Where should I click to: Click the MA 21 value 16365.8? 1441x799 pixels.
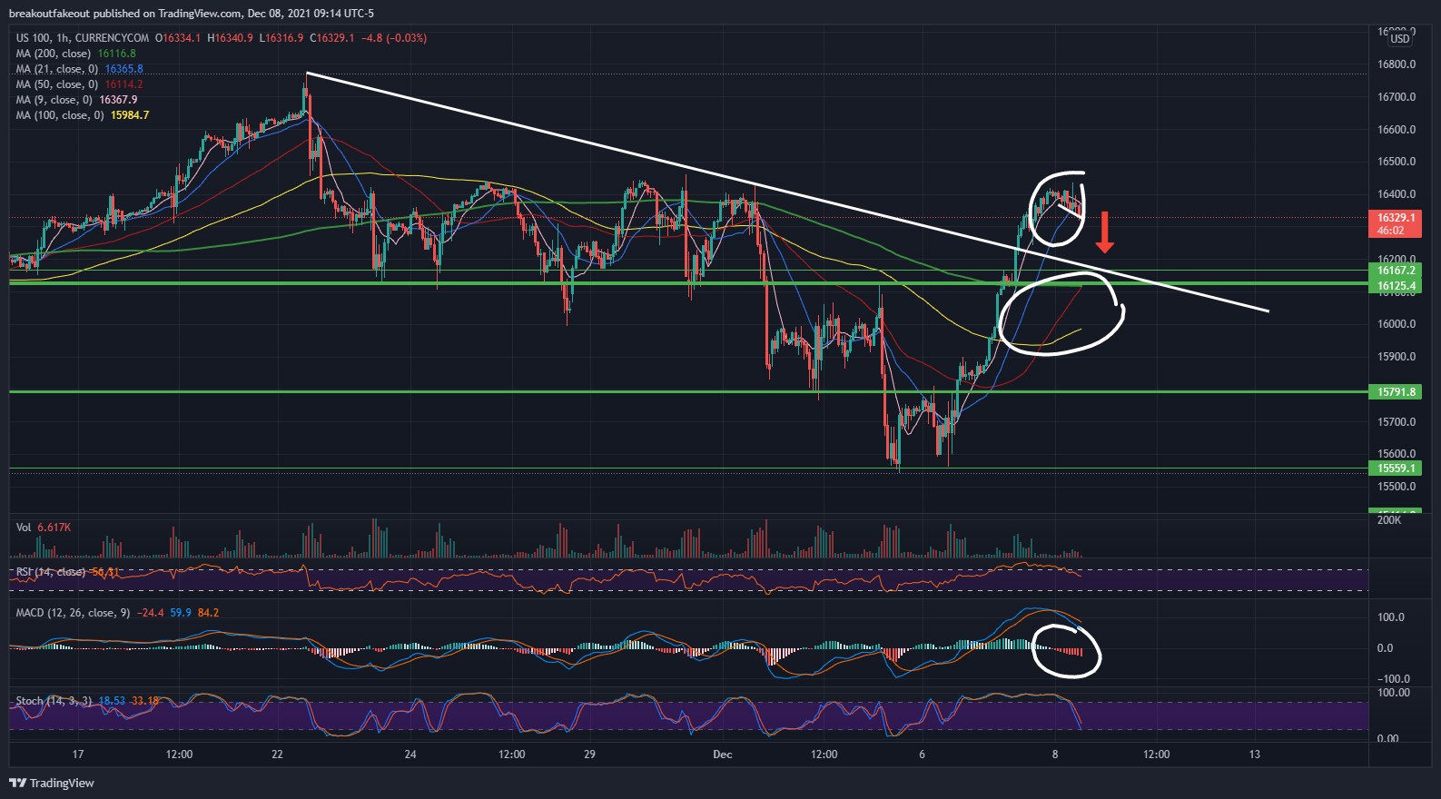click(123, 69)
